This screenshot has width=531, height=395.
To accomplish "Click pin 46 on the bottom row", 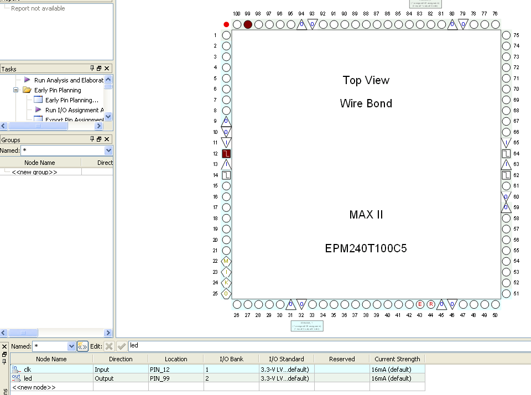I will tap(452, 304).
